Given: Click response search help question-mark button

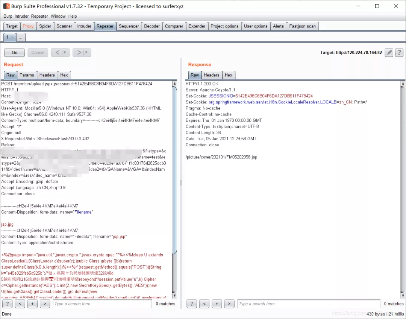Looking at the screenshot, I should (192, 304).
